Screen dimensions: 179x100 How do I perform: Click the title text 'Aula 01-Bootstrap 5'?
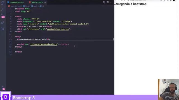click(34, 27)
